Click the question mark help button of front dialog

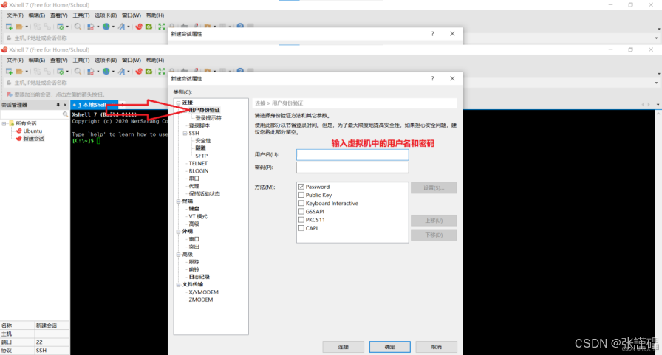coord(432,78)
